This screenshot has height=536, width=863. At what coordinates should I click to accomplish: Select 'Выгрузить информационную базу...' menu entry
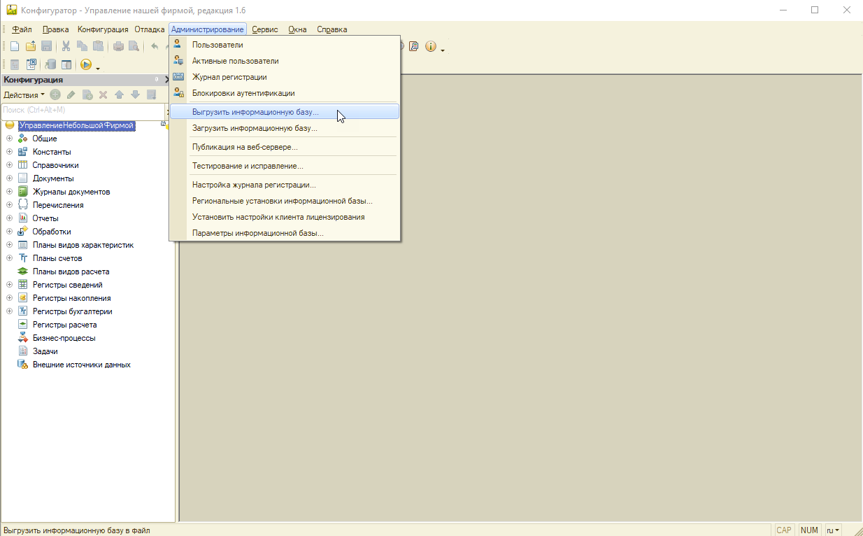tap(255, 112)
